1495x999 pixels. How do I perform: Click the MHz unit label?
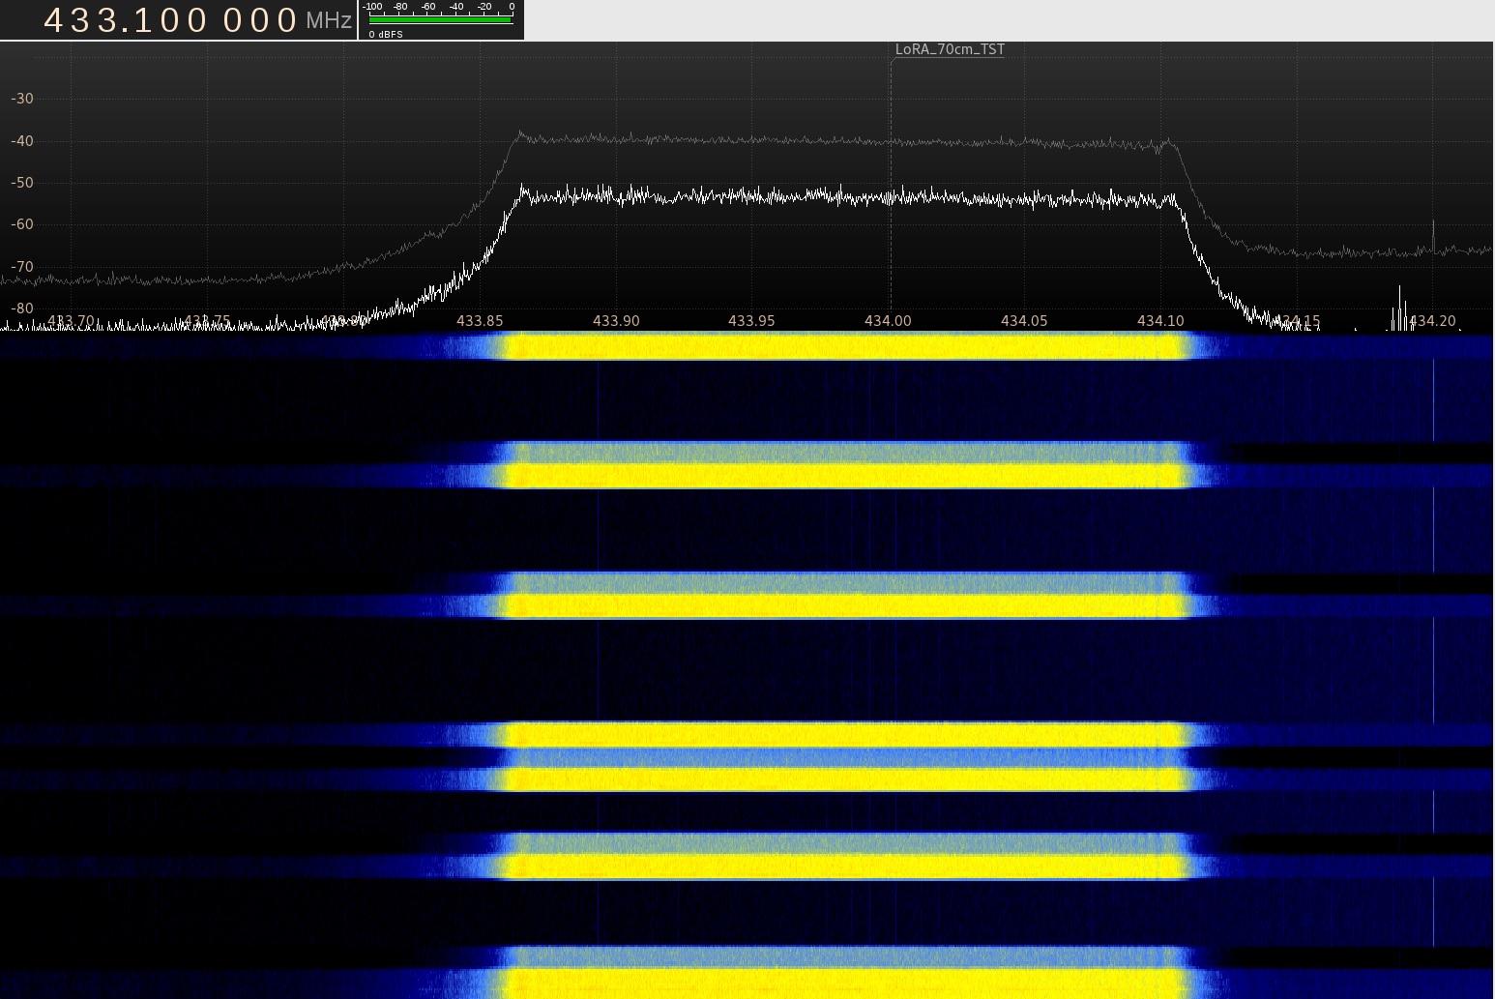[329, 21]
